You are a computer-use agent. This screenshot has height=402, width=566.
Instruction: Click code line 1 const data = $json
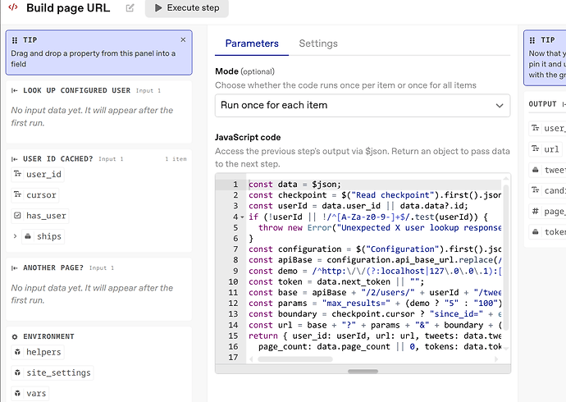point(294,185)
